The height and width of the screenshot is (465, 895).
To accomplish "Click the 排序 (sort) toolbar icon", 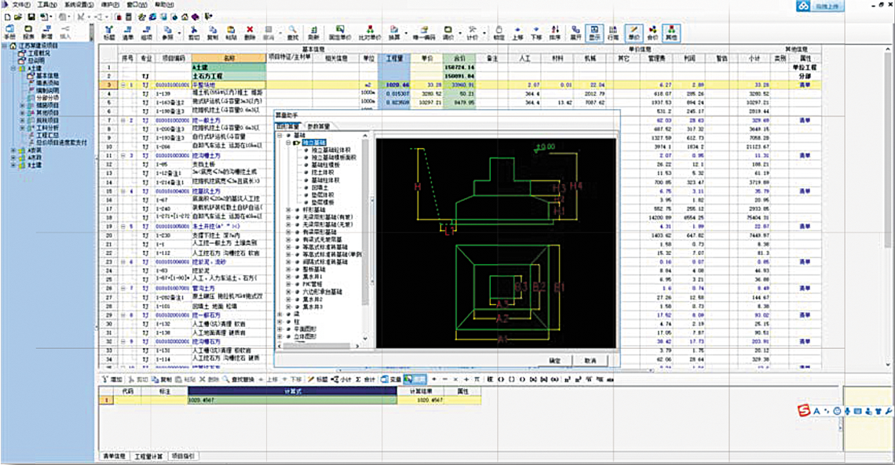I will coord(556,32).
